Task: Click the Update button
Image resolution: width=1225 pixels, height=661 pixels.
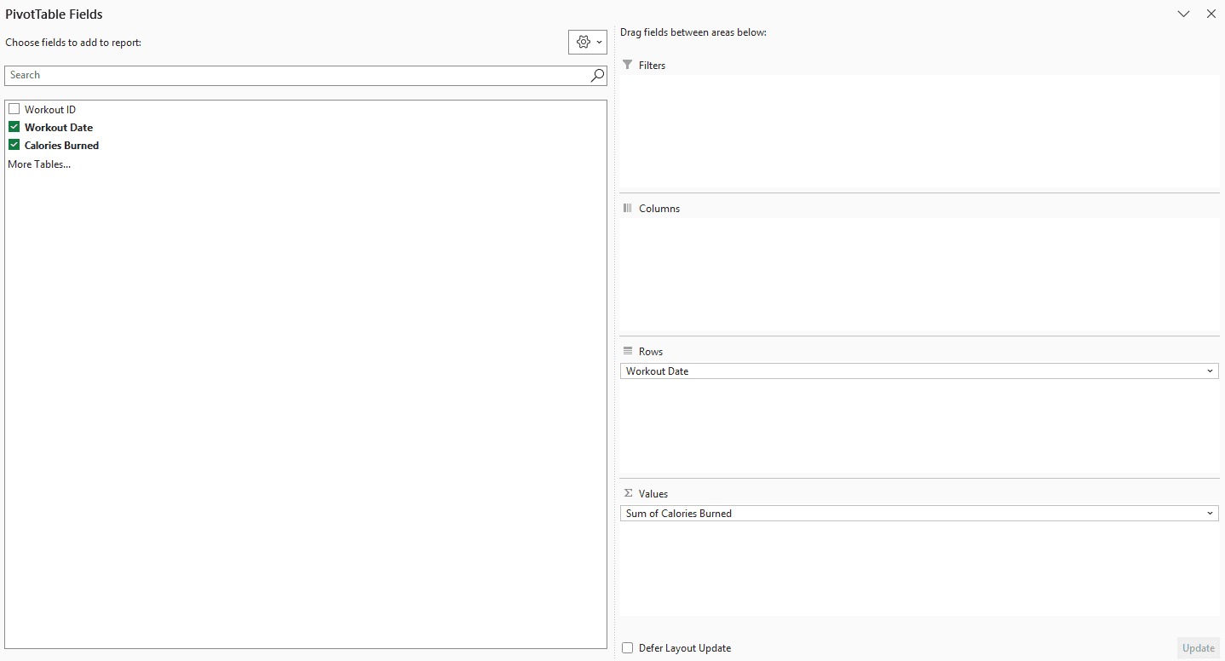Action: coord(1199,648)
